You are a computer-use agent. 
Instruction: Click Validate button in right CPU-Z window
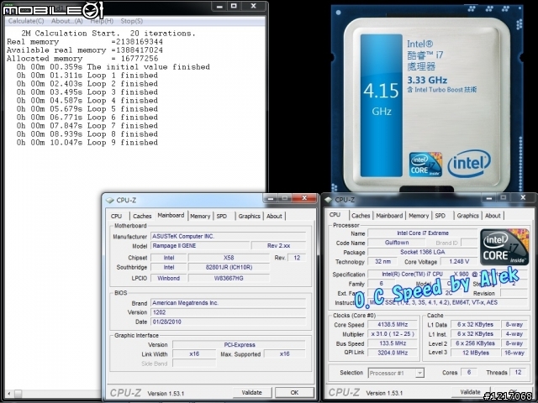pos(471,392)
